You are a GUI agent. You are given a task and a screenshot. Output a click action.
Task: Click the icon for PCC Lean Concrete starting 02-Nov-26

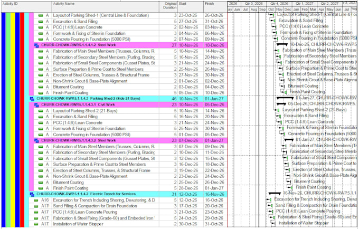coord(41,27)
